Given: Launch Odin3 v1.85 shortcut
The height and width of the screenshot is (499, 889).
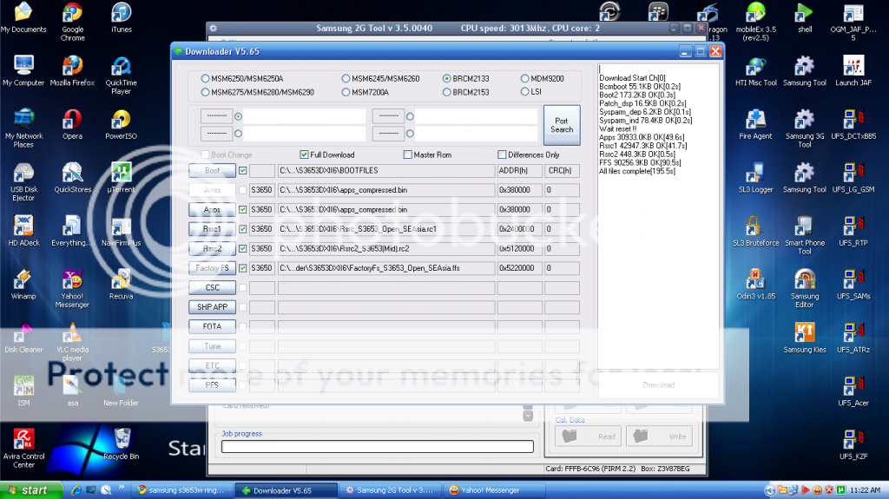Looking at the screenshot, I should tap(756, 284).
